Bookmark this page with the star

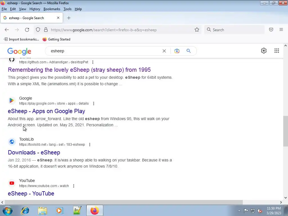tap(197, 30)
